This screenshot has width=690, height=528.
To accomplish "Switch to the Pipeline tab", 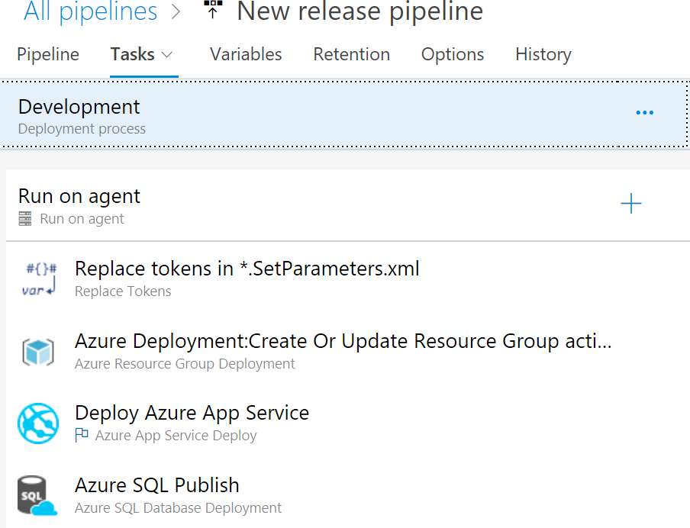I will pyautogui.click(x=48, y=55).
